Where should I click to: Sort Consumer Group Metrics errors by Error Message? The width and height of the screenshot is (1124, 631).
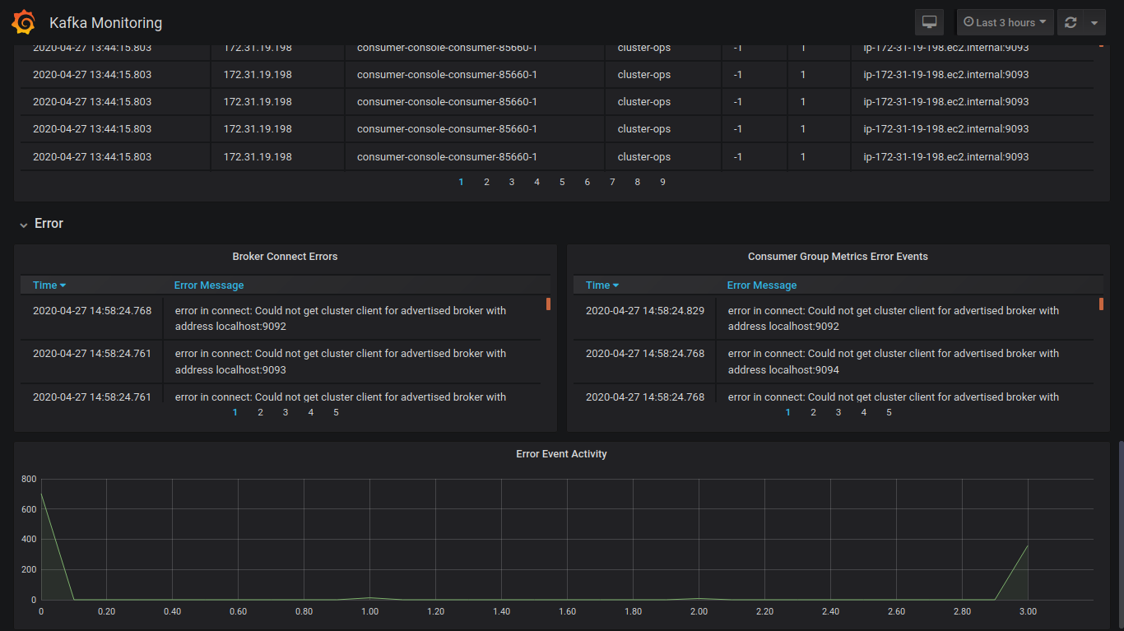(762, 285)
